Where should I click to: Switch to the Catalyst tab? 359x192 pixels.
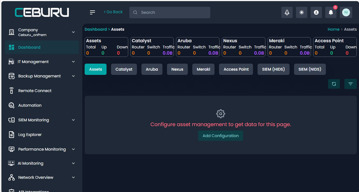tap(124, 69)
